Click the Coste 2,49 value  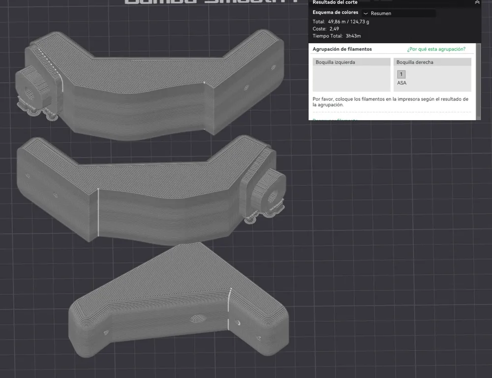point(334,29)
